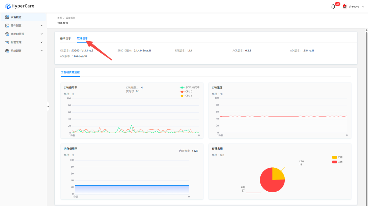368x206 pixels.
Task: Open the sinsegye user dropdown arrow
Action: coord(363,7)
